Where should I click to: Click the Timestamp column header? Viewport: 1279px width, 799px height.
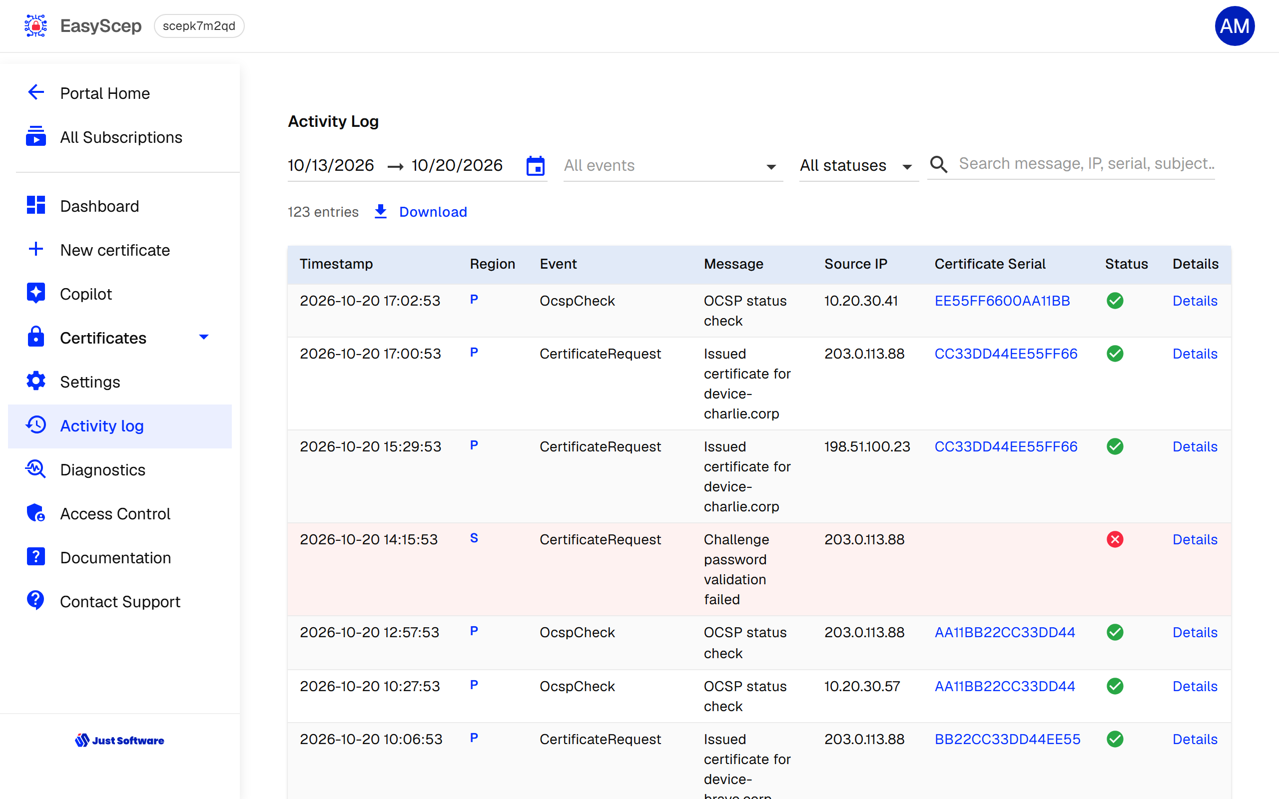point(336,264)
